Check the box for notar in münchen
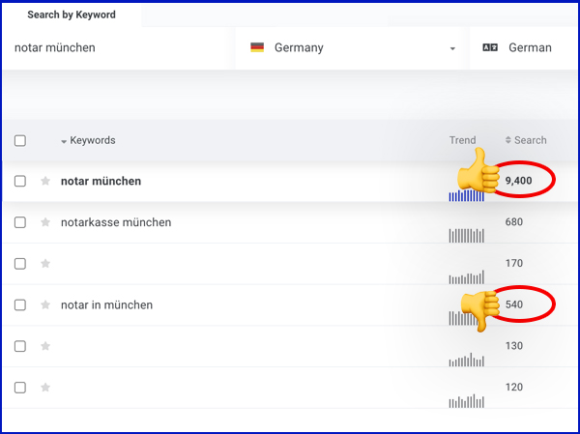The height and width of the screenshot is (434, 580). point(20,305)
